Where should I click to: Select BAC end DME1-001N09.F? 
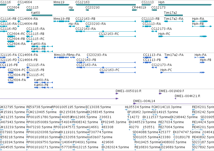tap(172, 91)
